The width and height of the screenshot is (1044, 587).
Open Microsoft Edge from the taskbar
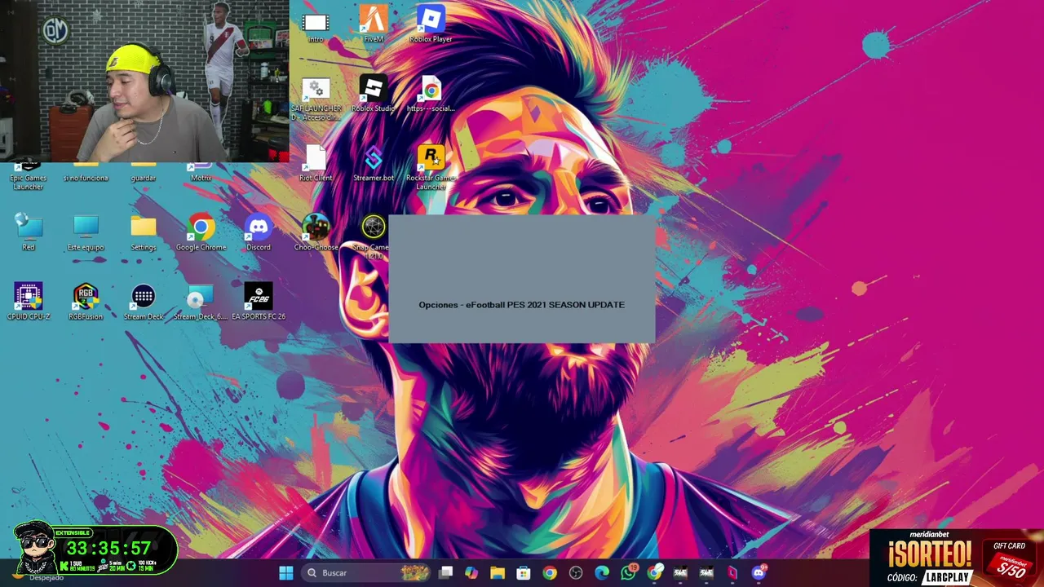pyautogui.click(x=602, y=573)
